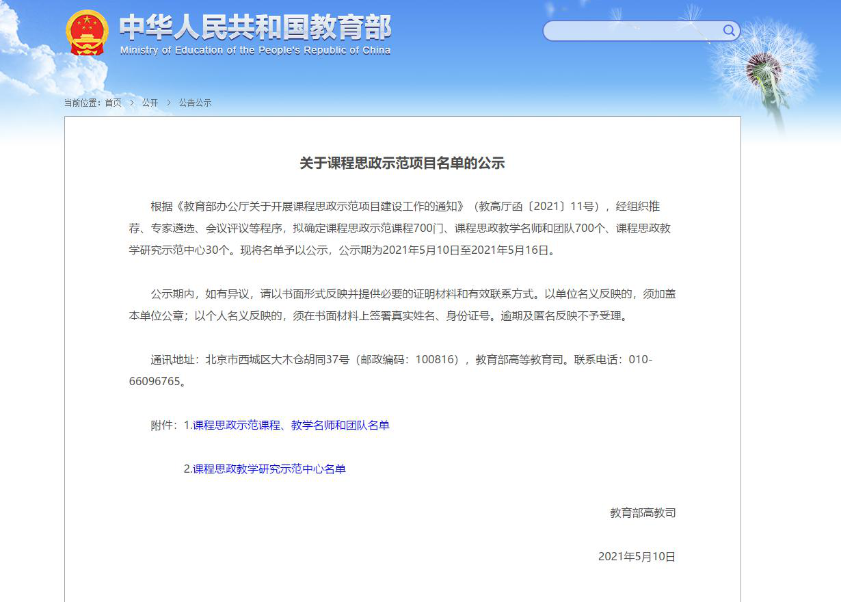The height and width of the screenshot is (602, 841).
Task: Click the publication date 2021年5月10日
Action: (x=637, y=557)
